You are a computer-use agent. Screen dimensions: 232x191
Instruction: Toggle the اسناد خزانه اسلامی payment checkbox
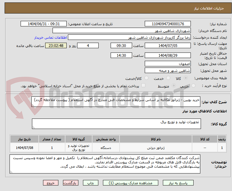(x=144, y=85)
